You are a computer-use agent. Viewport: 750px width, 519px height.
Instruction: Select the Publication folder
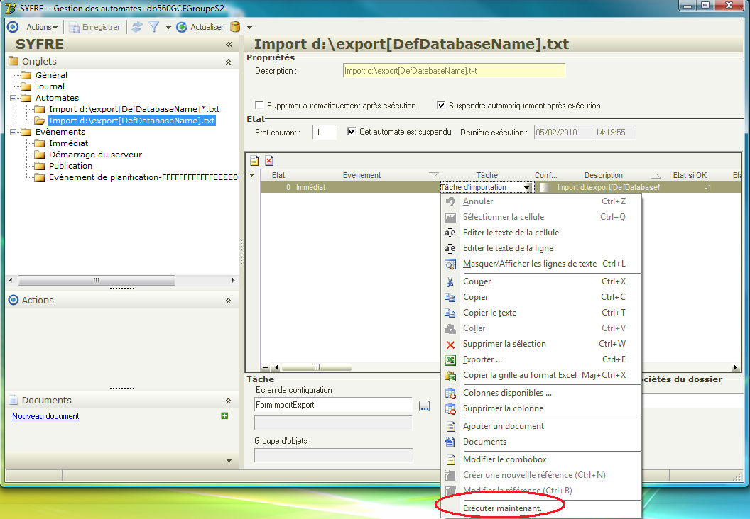coord(70,166)
